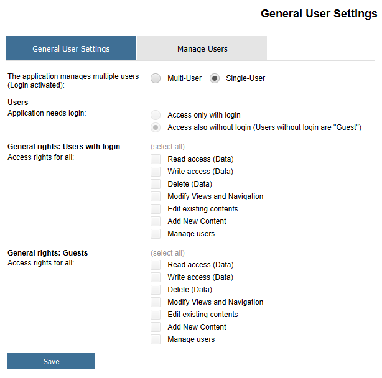
Task: Click select all for Users with login
Action: [167, 147]
